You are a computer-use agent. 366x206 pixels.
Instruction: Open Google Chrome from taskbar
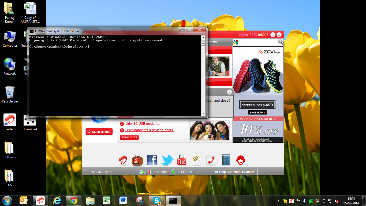pyautogui.click(x=74, y=200)
